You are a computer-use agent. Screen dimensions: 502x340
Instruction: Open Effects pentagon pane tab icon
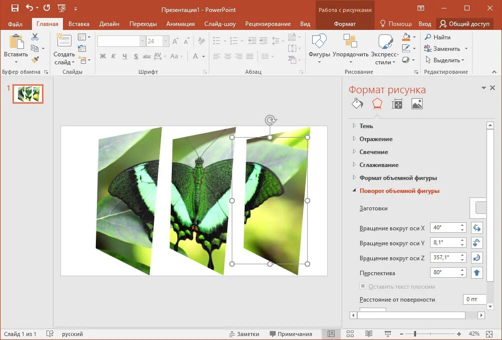377,104
